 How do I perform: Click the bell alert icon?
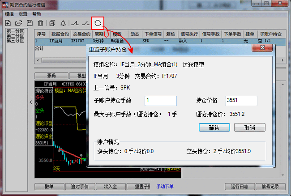tap(63, 23)
